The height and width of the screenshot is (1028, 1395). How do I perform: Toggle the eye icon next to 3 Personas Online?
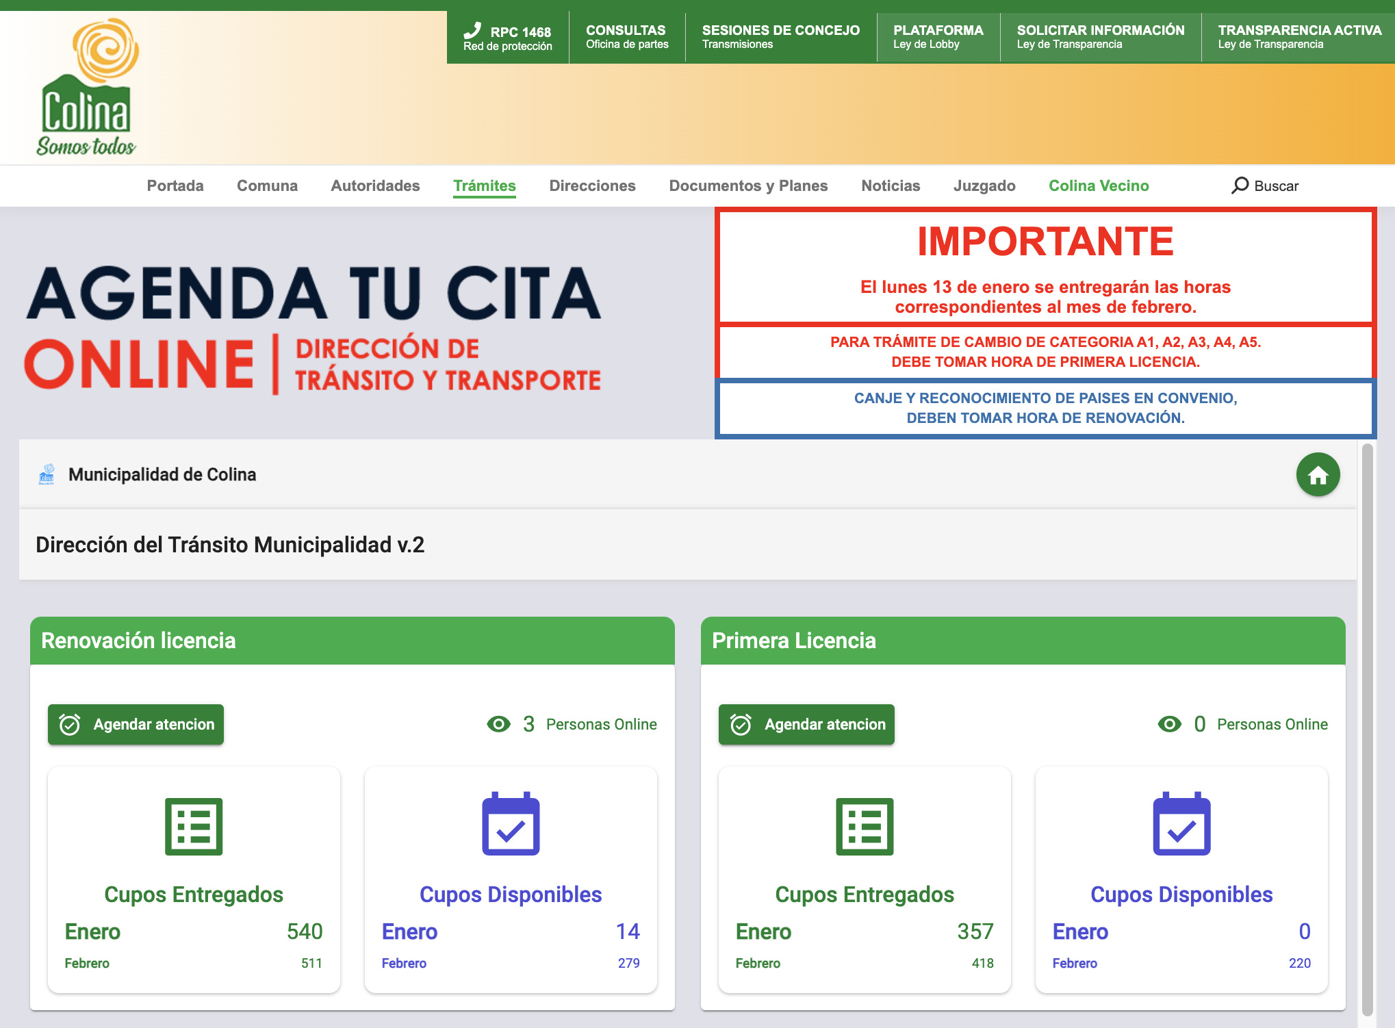tap(498, 723)
